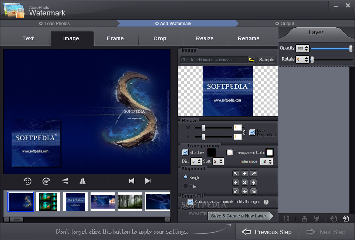Open the Rename tab
This screenshot has width=355, height=240.
[x=248, y=38]
